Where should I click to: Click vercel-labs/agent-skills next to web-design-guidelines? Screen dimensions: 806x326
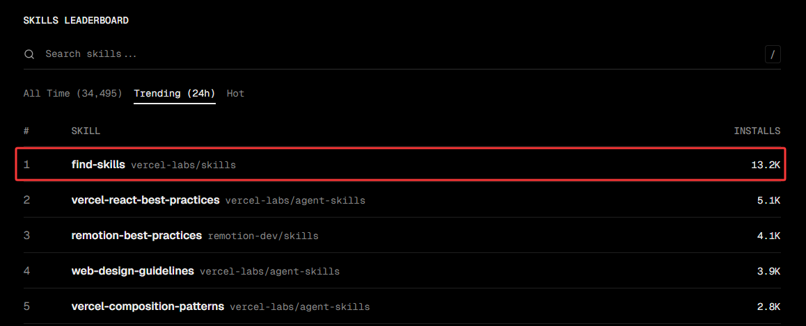click(270, 271)
